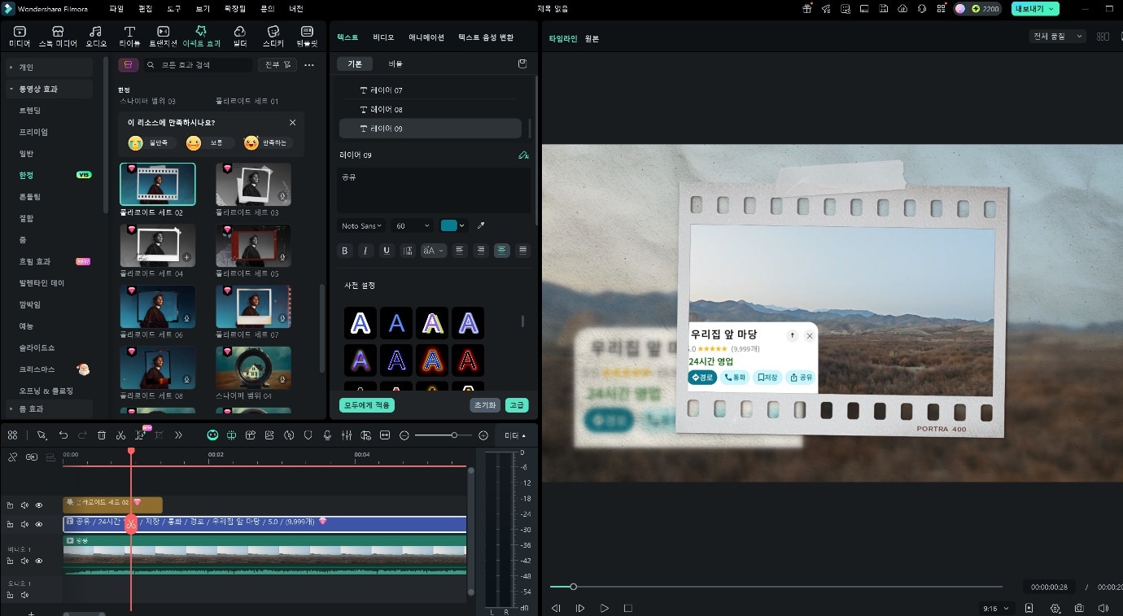Click the delete trash icon in timeline toolbar

click(x=102, y=435)
